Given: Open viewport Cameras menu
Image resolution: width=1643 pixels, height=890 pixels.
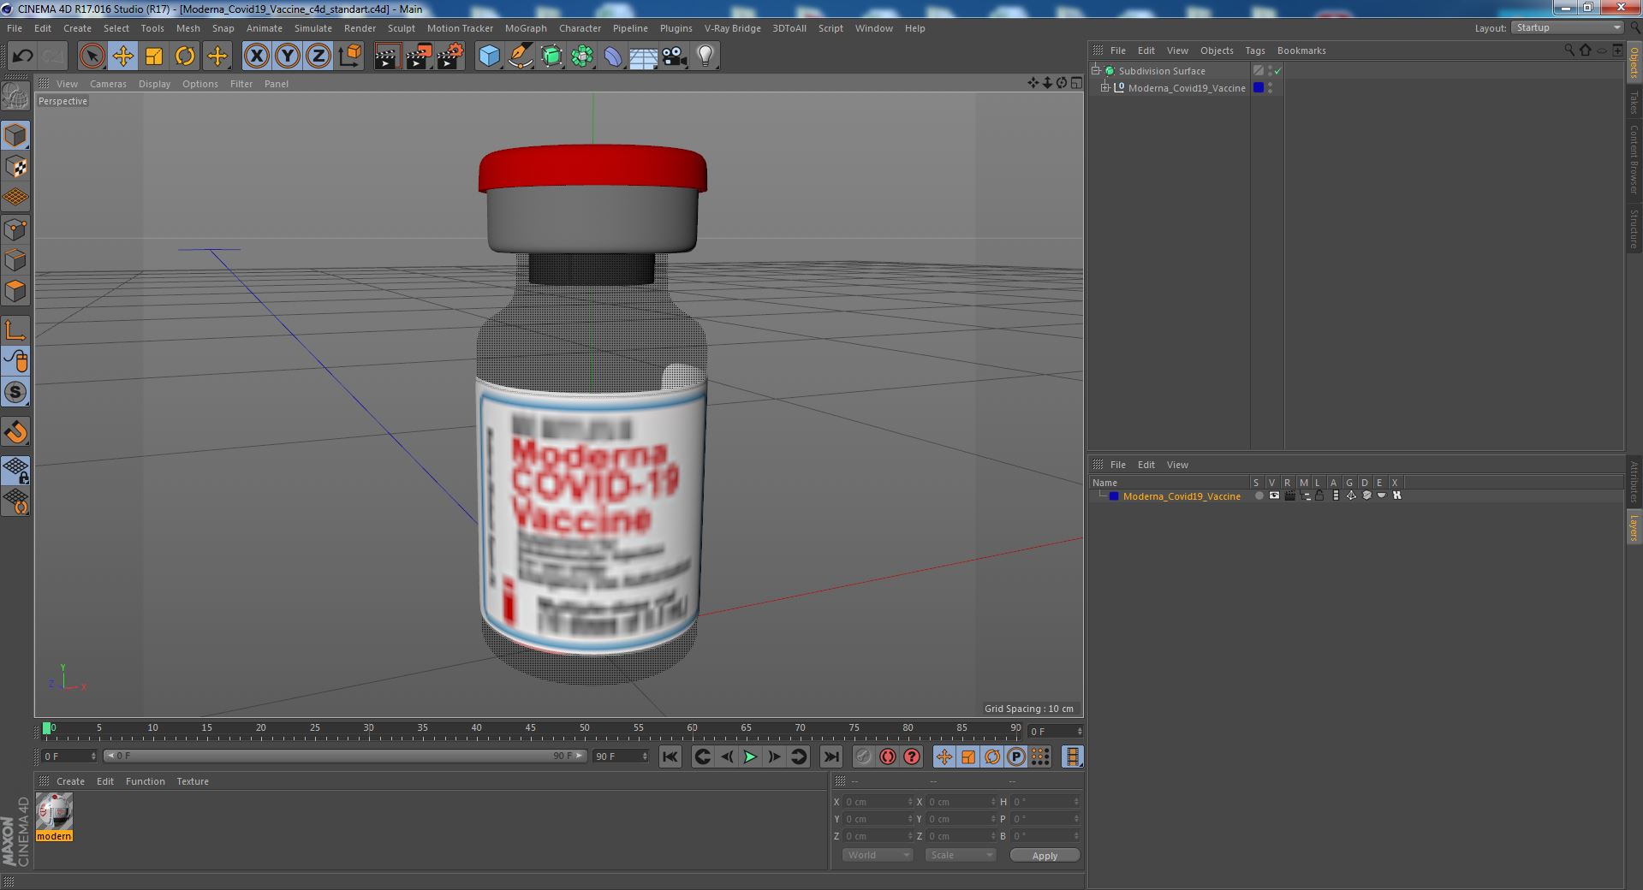Looking at the screenshot, I should (x=108, y=84).
